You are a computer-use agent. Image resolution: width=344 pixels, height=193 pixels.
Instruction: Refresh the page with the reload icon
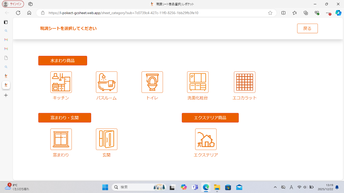coord(18,13)
